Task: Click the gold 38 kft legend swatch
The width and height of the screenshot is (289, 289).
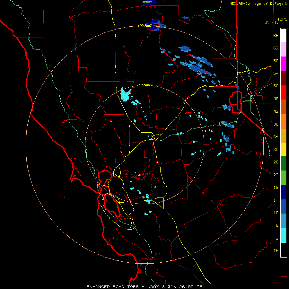Action: (284, 136)
